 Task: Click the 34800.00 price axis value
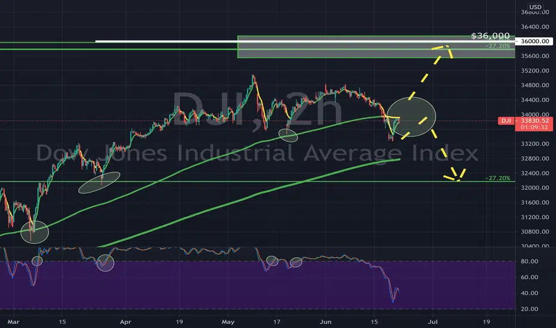535,85
